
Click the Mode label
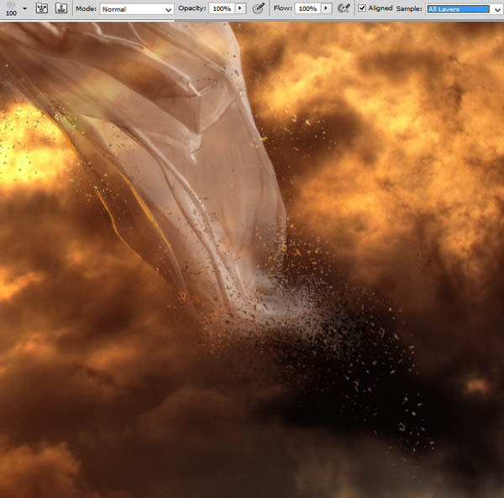87,8
